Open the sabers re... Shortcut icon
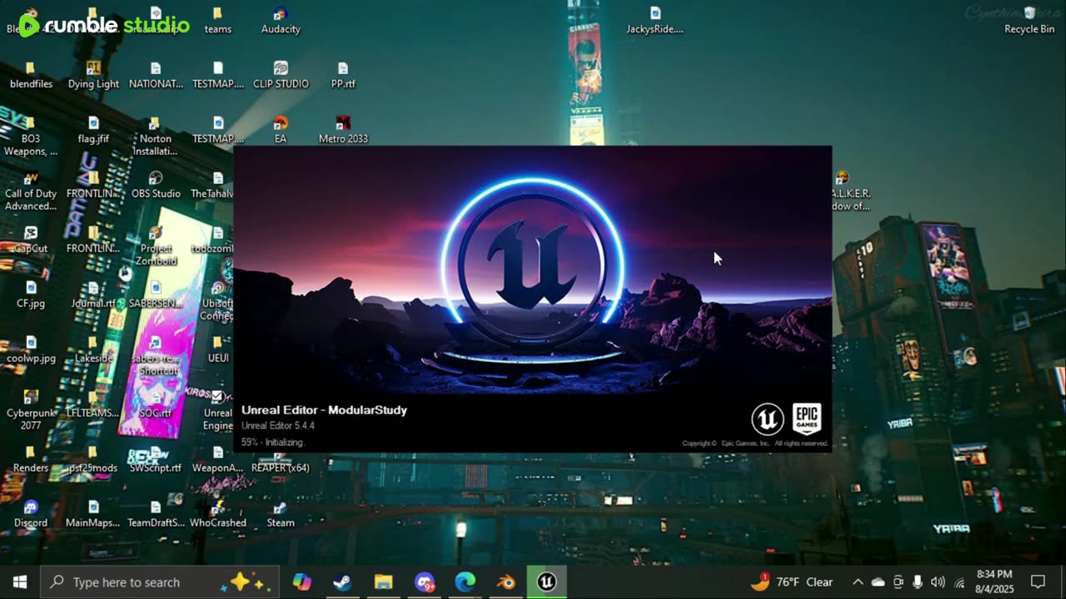Screen dimensions: 1066x599 click(156, 356)
